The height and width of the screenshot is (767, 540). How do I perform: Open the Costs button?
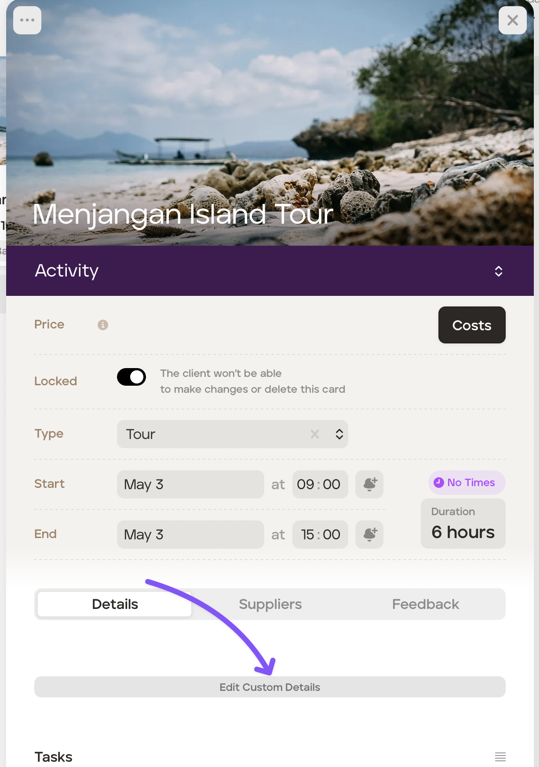pos(472,325)
